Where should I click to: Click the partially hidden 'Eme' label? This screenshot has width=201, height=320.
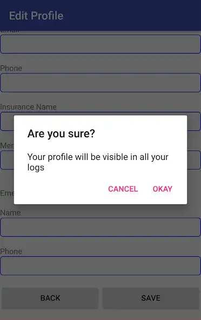7,193
